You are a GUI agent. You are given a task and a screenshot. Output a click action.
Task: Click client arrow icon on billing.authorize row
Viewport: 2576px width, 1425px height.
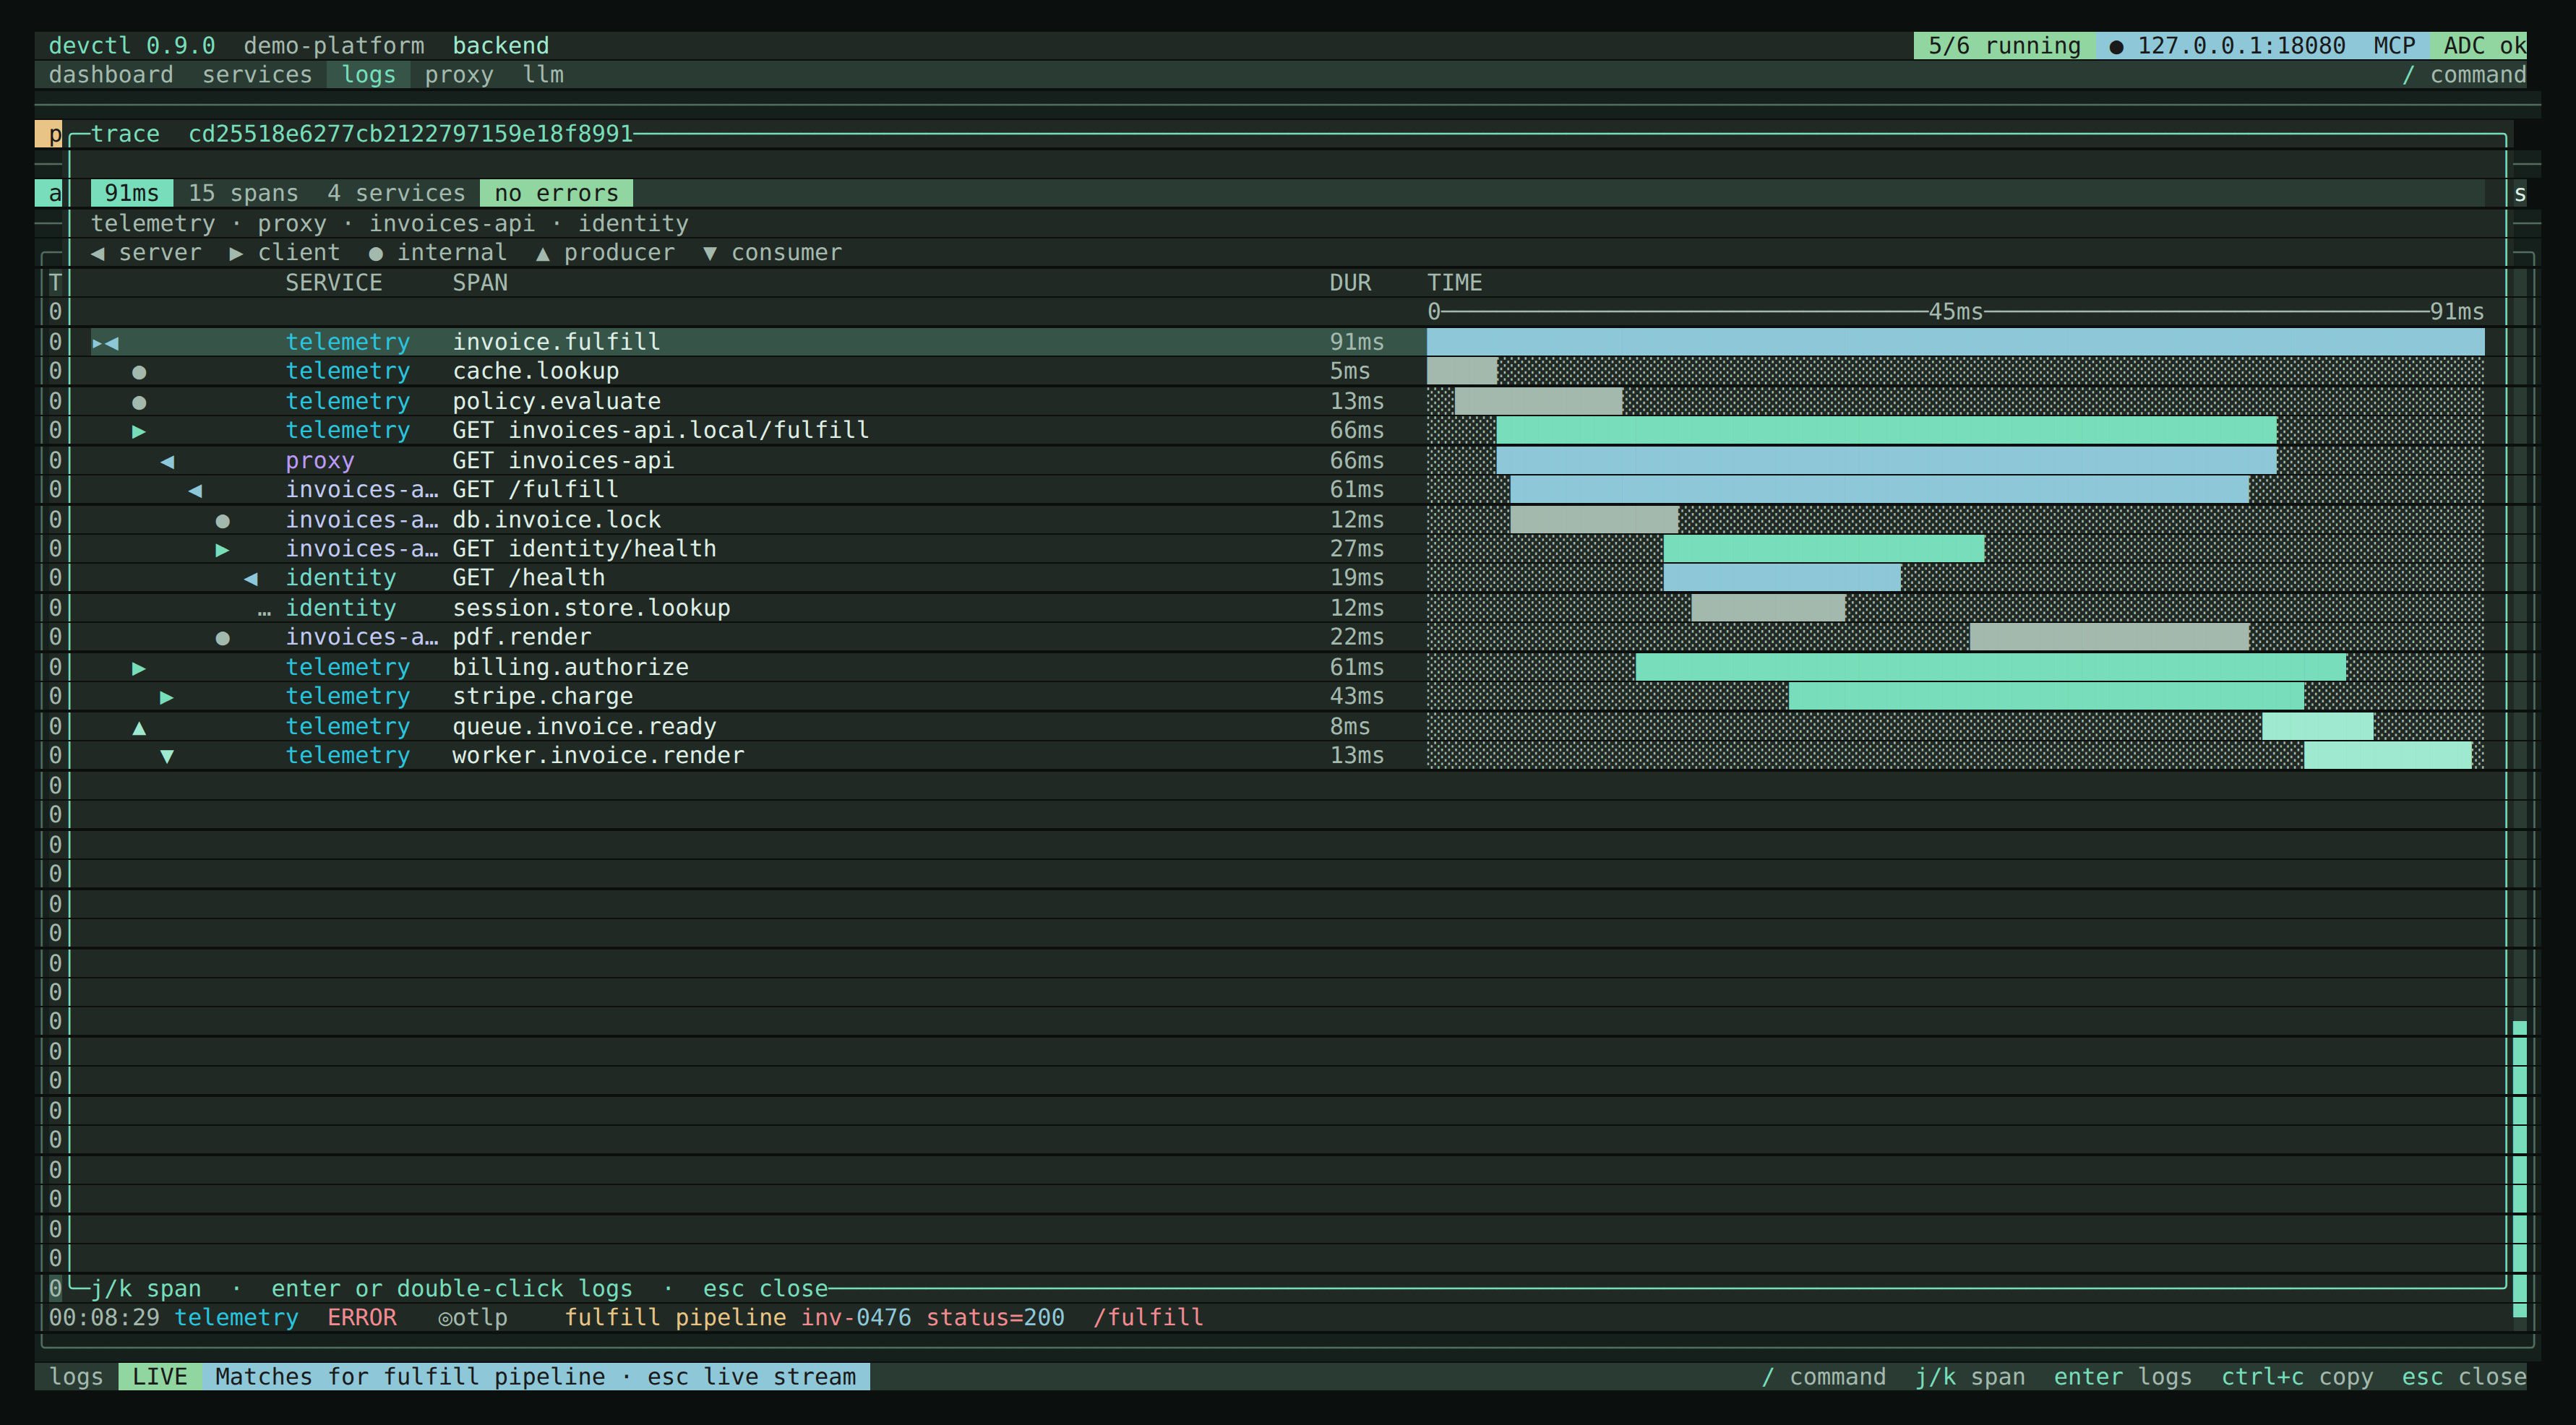click(x=139, y=667)
